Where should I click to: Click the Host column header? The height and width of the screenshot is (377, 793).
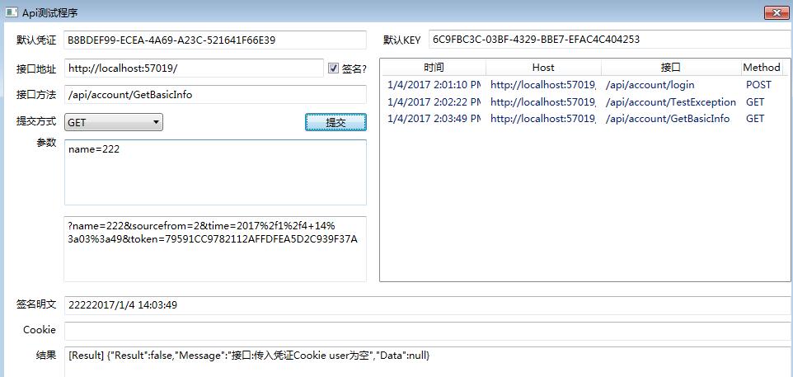pyautogui.click(x=543, y=68)
